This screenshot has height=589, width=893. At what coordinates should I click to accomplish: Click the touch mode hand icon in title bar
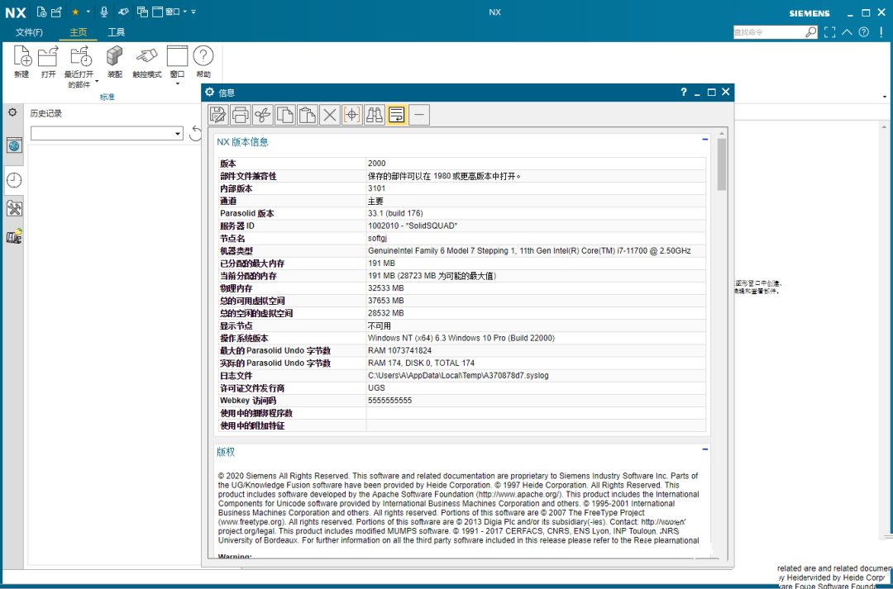click(123, 12)
